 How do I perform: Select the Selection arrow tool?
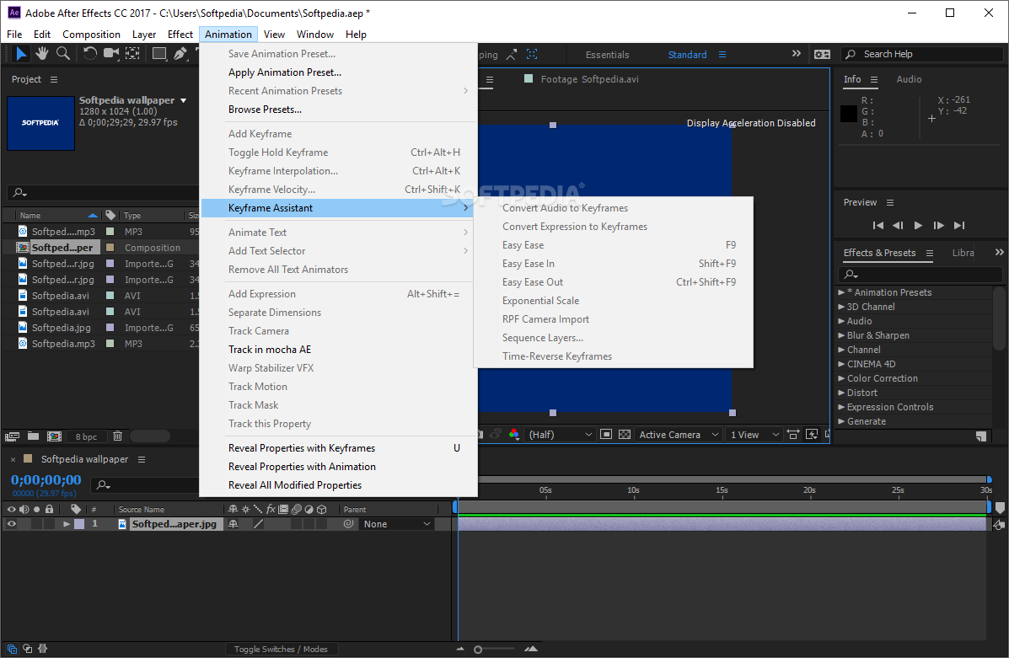tap(20, 54)
